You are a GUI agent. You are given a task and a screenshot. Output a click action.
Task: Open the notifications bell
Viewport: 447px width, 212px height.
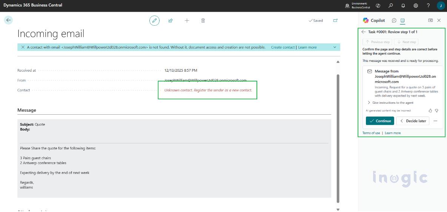coord(403,6)
